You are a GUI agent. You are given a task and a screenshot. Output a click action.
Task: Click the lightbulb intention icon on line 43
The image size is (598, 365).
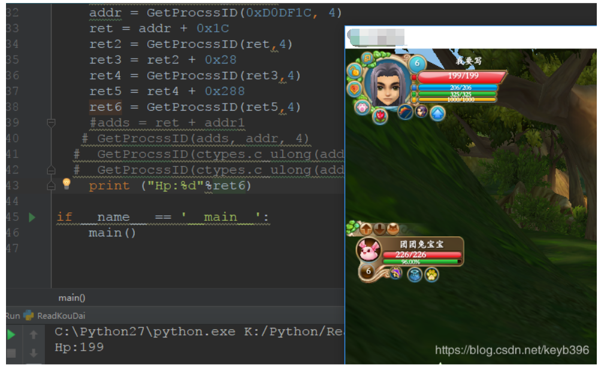tap(67, 184)
